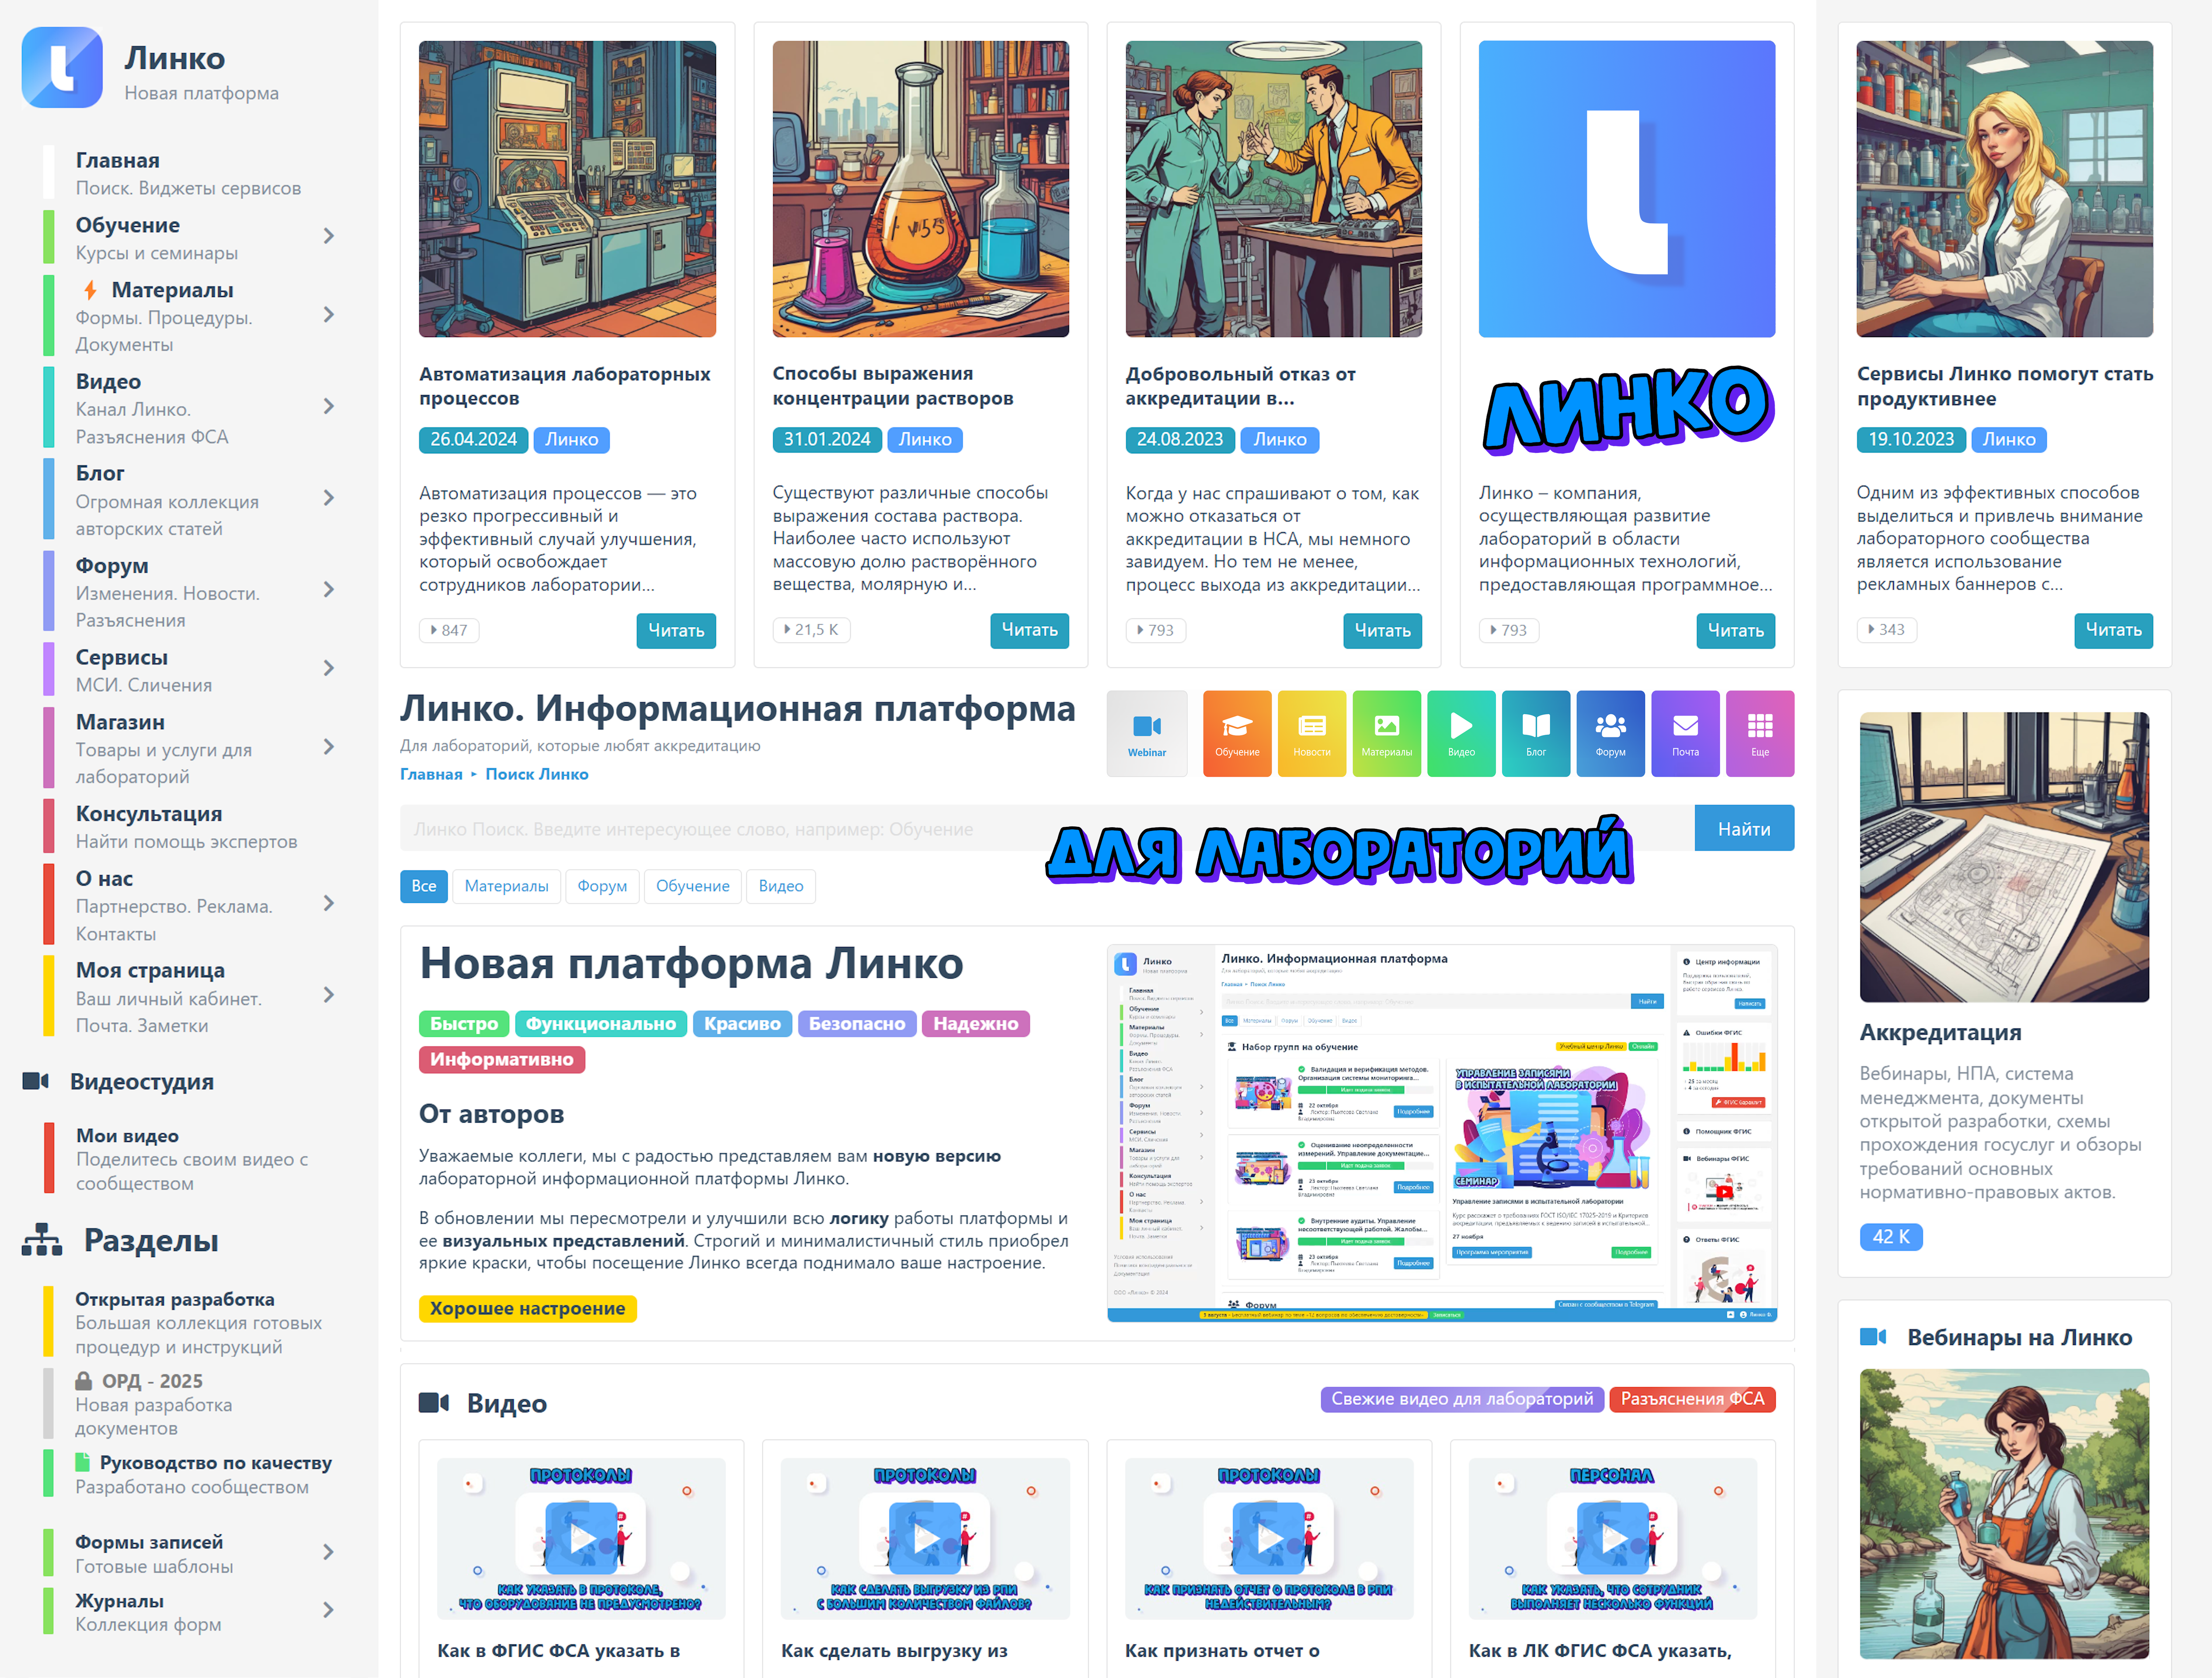Open the orange Обучение shortcut tile

[x=1237, y=734]
